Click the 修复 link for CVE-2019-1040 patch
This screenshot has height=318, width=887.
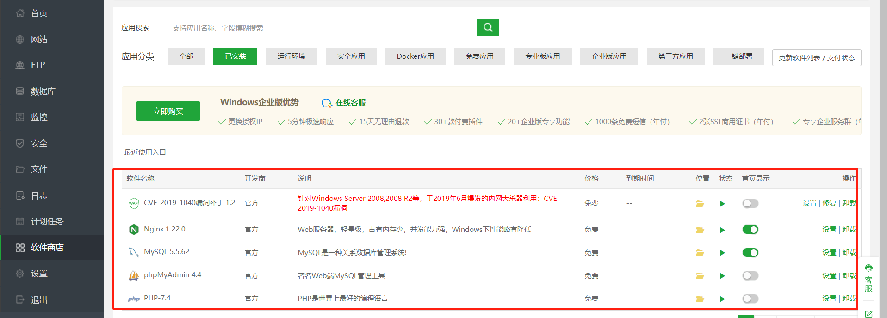point(829,203)
